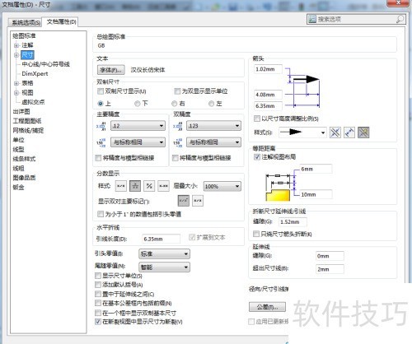Click 公差 tolerance button
Screen dimensions: 412x344
tap(267, 307)
